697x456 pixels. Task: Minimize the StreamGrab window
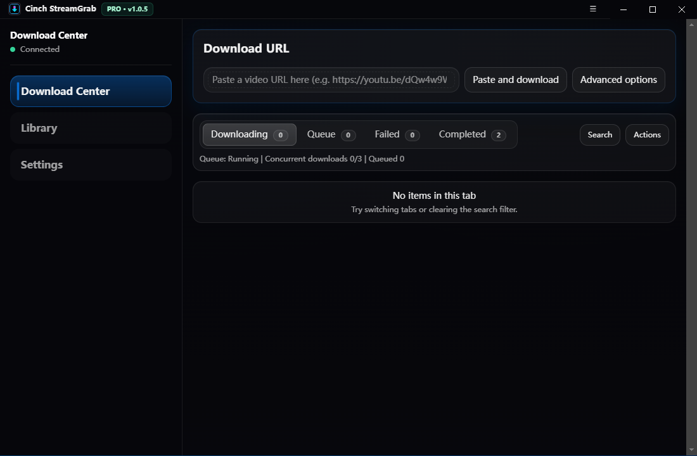pos(624,9)
